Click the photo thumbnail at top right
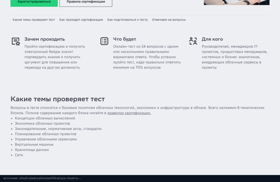This screenshot has width=280, height=182. [237, 2]
